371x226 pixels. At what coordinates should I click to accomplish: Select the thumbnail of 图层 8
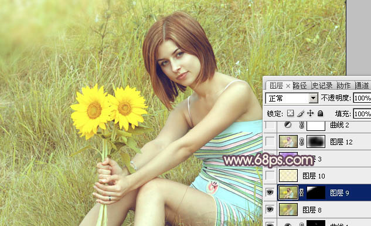coord(288,210)
